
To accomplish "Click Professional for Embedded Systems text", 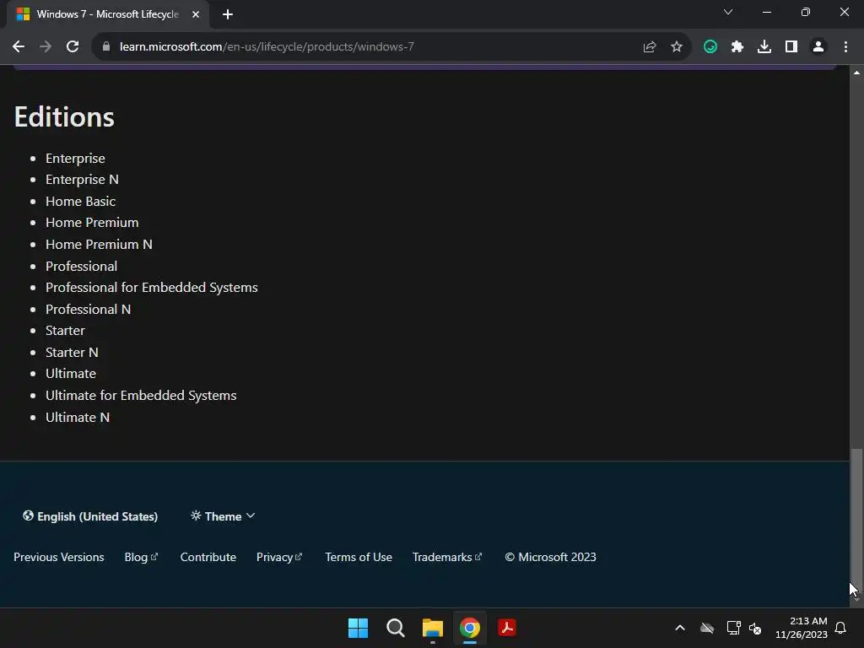I will click(152, 288).
